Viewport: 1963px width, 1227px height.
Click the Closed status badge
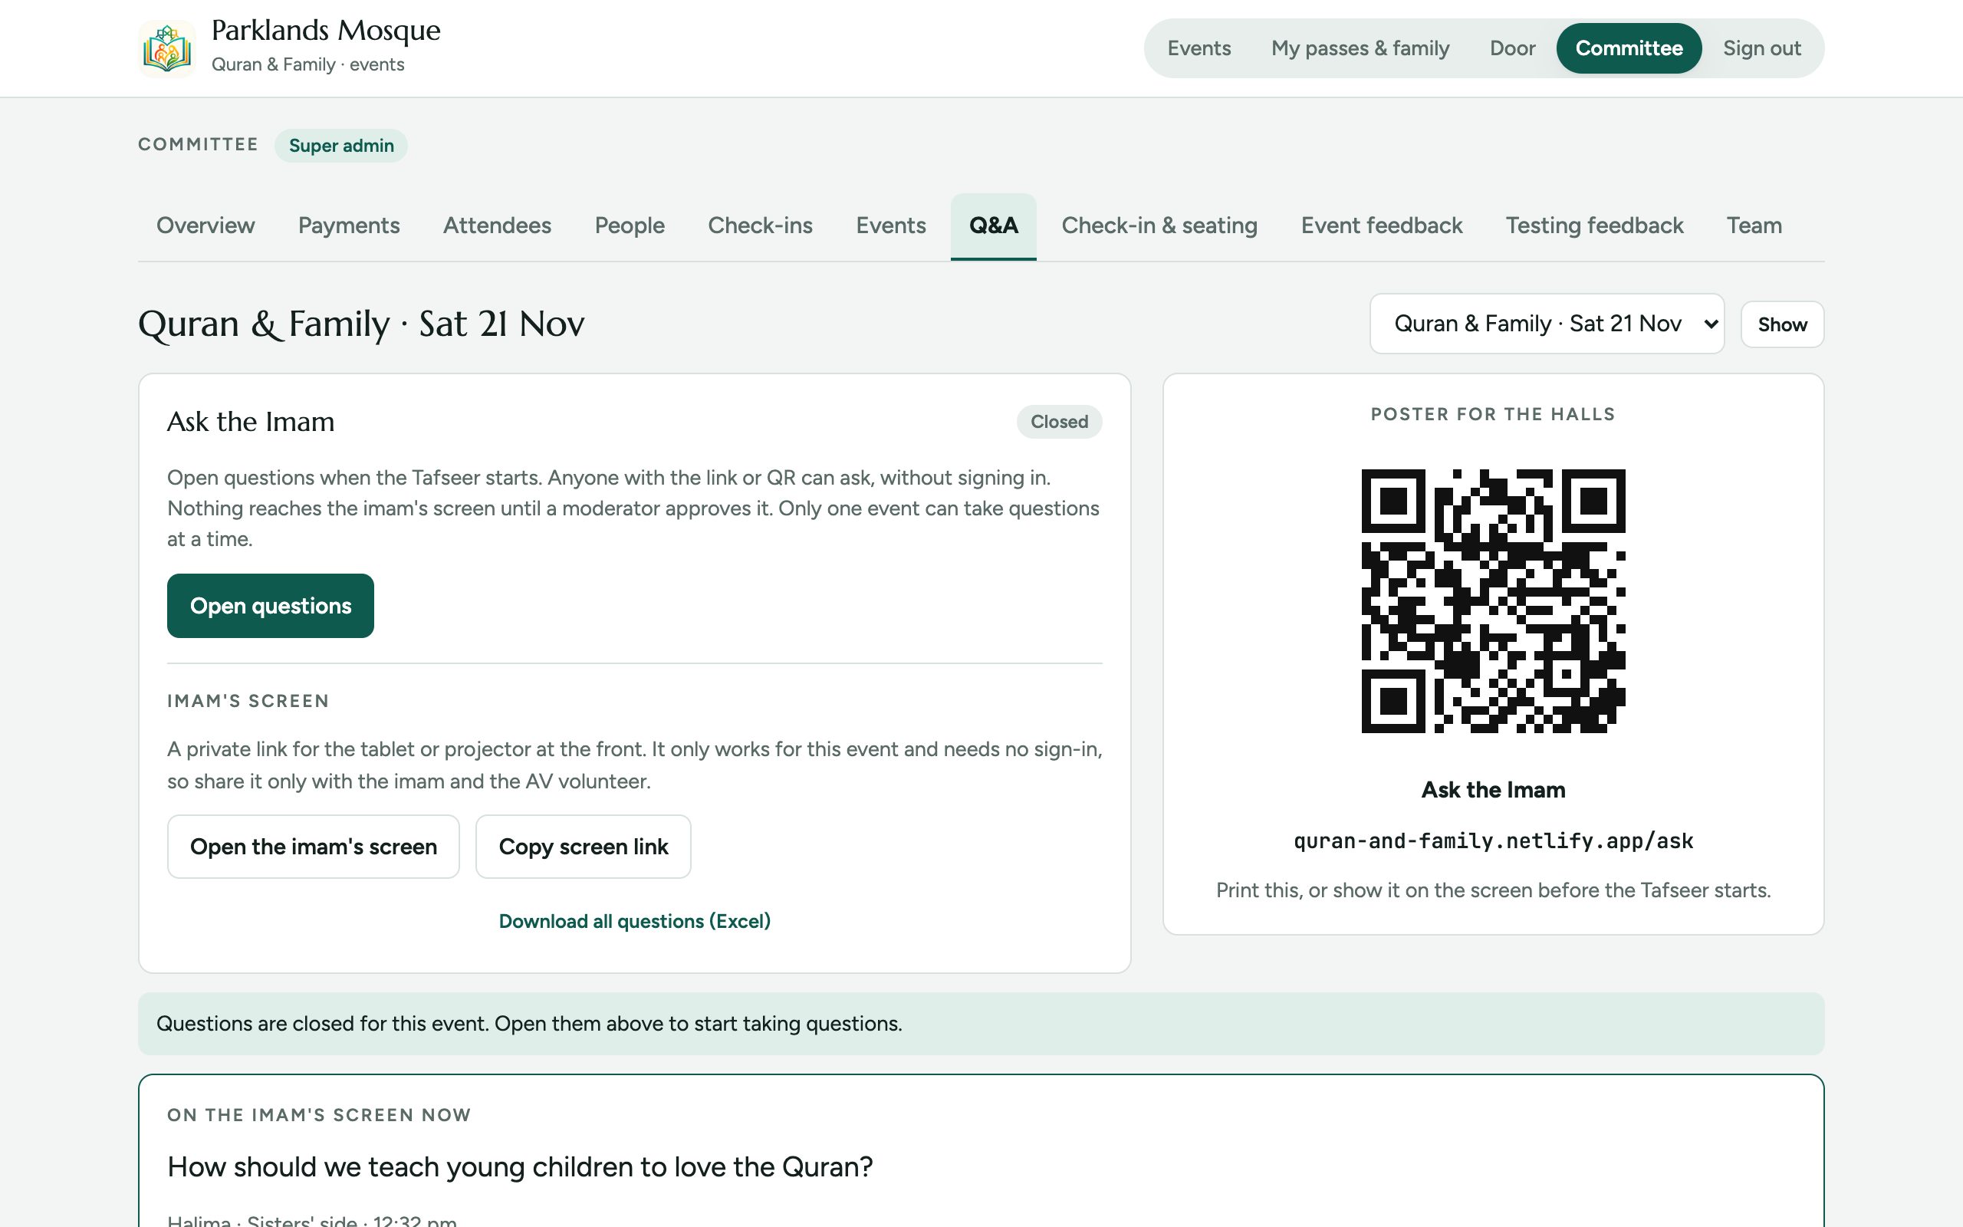tap(1058, 422)
